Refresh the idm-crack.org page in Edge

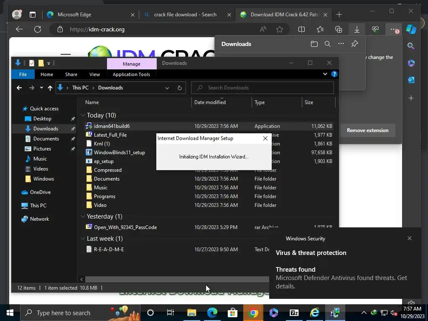click(x=38, y=29)
